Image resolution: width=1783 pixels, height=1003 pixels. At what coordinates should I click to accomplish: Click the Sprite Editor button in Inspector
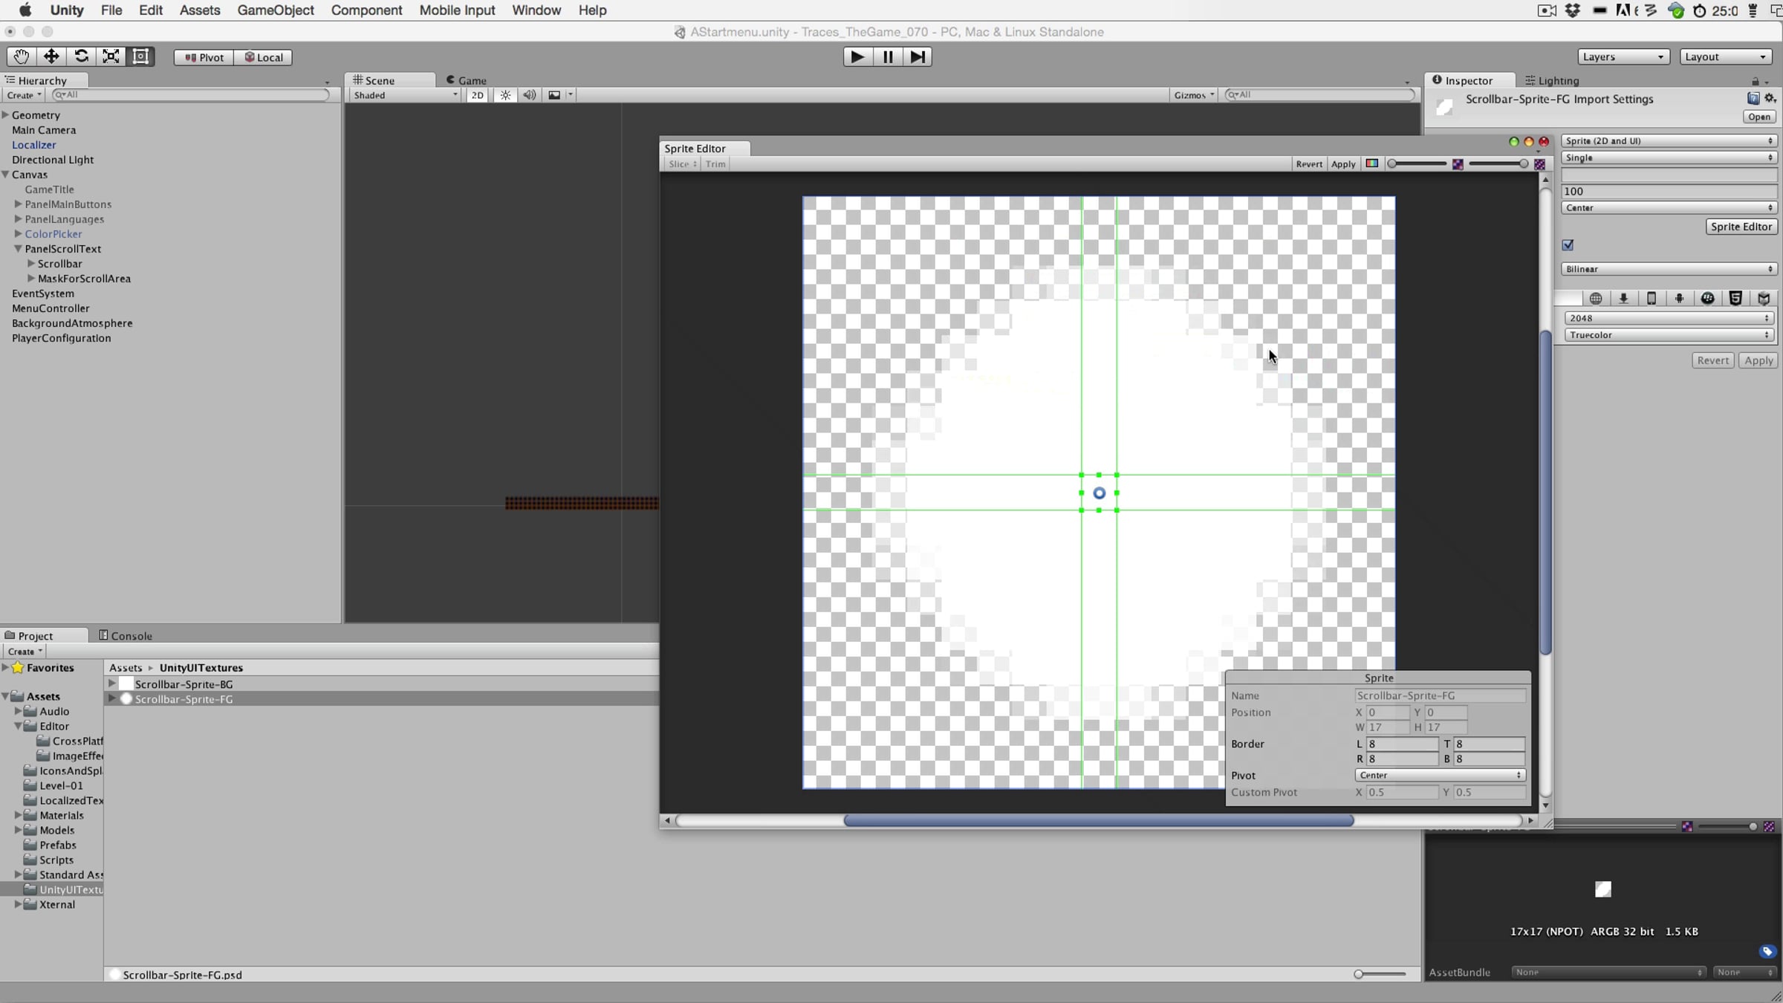click(x=1741, y=227)
